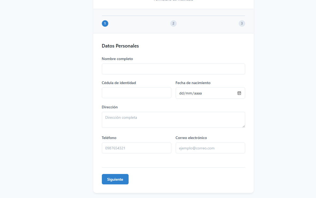The width and height of the screenshot is (316, 198).
Task: Click inside the Cédula de identidad box
Action: coord(136,93)
